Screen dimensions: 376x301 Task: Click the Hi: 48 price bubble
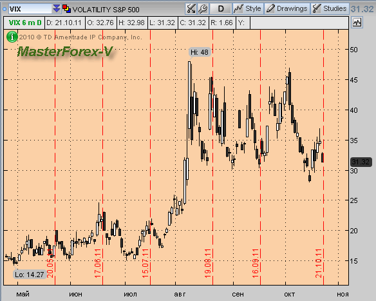(x=200, y=52)
